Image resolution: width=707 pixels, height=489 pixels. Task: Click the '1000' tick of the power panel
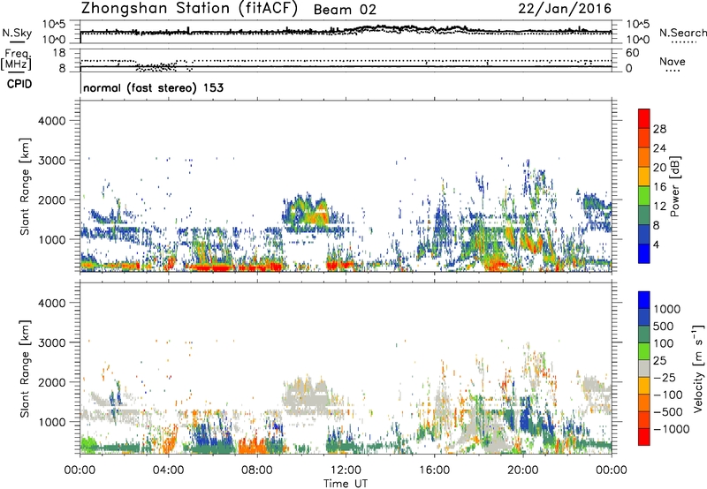(x=52, y=240)
